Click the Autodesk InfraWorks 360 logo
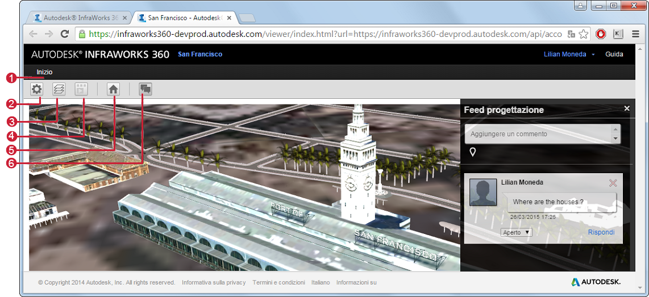 click(100, 54)
